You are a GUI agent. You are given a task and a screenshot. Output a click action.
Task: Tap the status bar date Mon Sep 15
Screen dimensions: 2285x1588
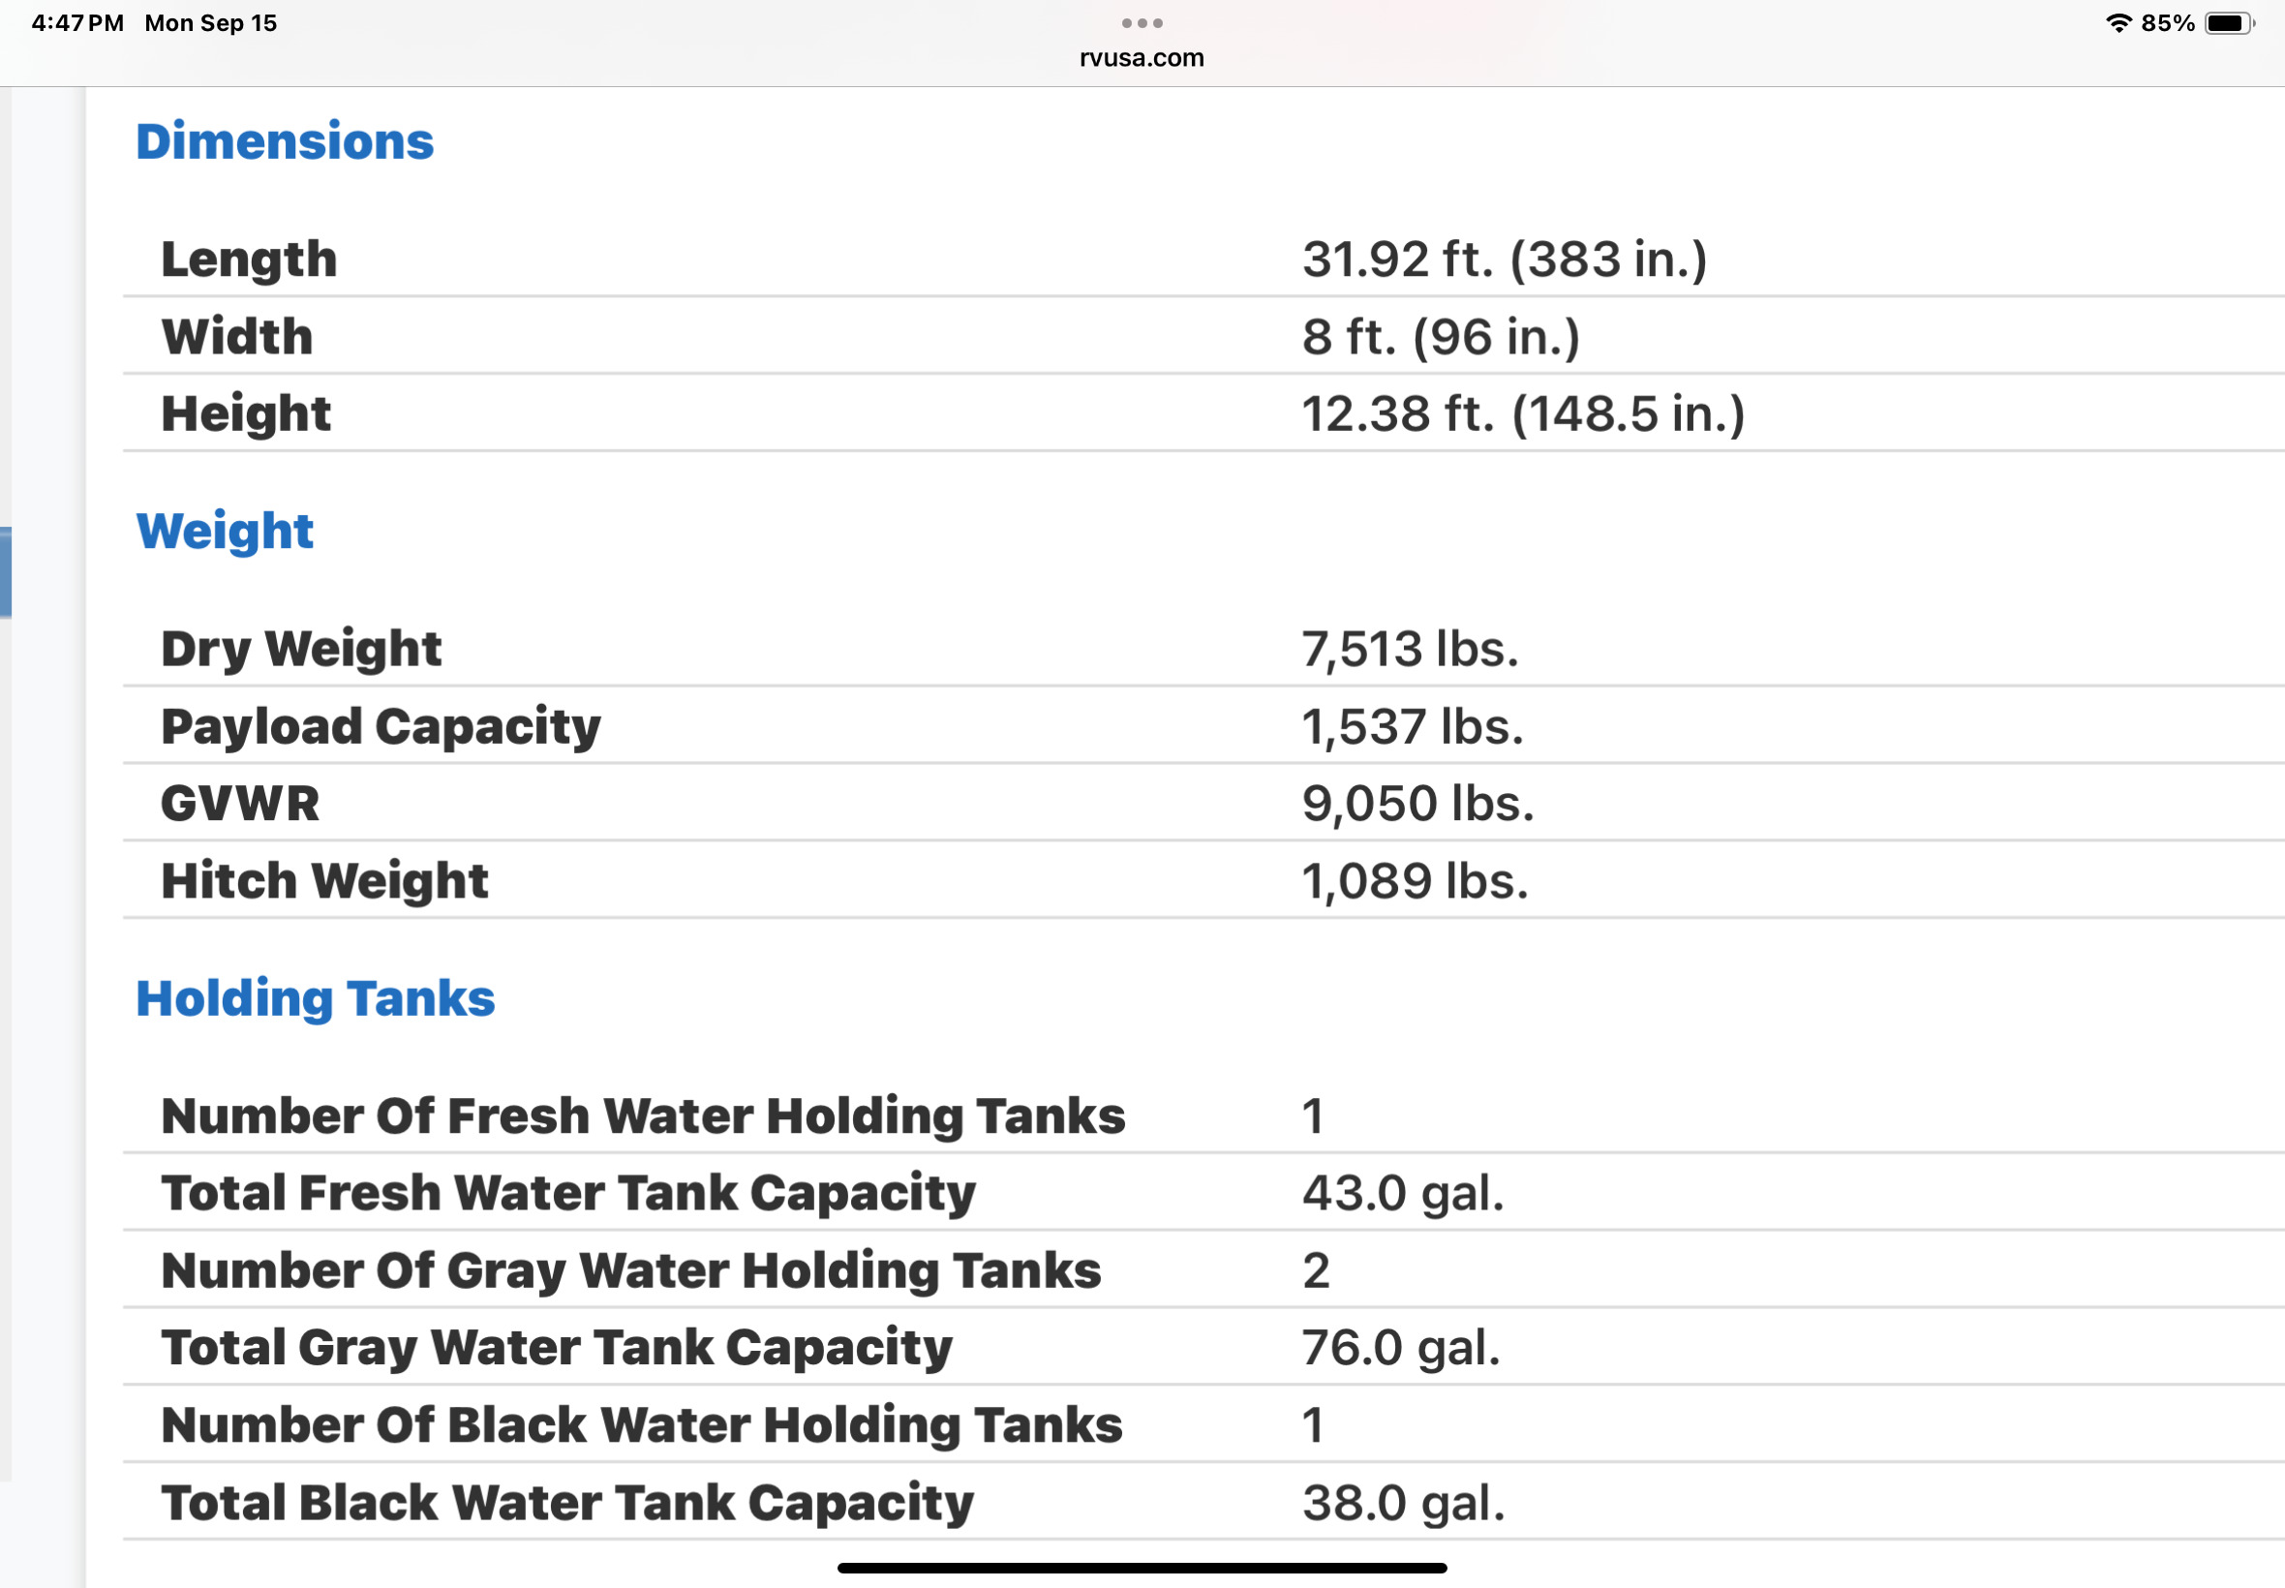pos(211,23)
